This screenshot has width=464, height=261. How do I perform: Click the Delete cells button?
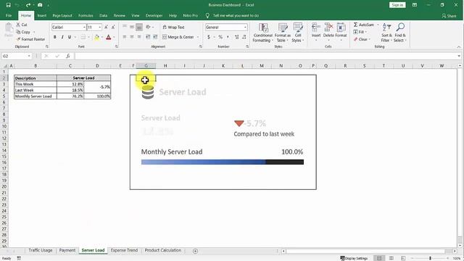328,31
